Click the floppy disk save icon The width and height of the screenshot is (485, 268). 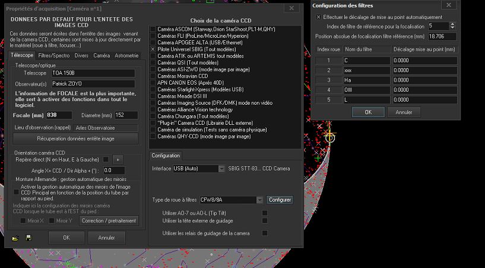28,238
